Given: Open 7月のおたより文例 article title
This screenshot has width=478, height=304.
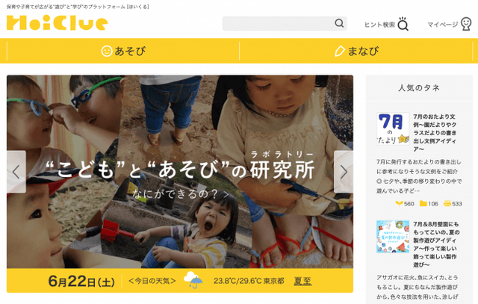Looking at the screenshot, I should pyautogui.click(x=435, y=133).
